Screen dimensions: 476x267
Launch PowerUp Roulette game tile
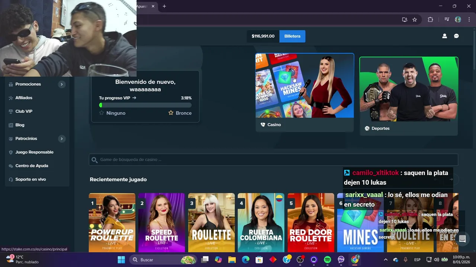tap(112, 222)
